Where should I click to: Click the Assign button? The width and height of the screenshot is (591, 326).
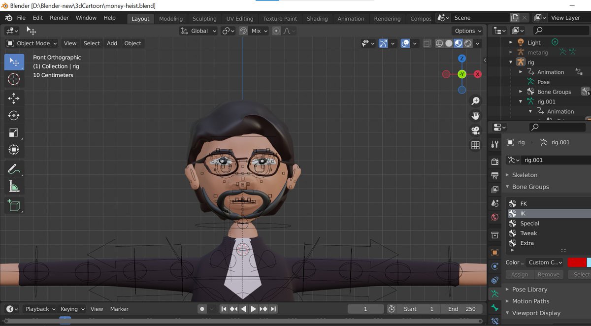(520, 275)
